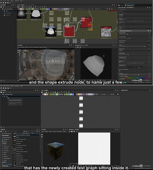Screen dimensions: 153x170
Task: Switch to Library tab in upper right panel
Action: 121,5
